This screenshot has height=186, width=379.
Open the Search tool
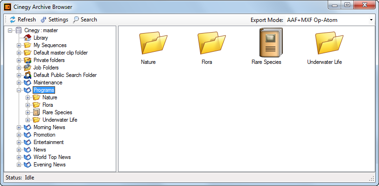(85, 20)
